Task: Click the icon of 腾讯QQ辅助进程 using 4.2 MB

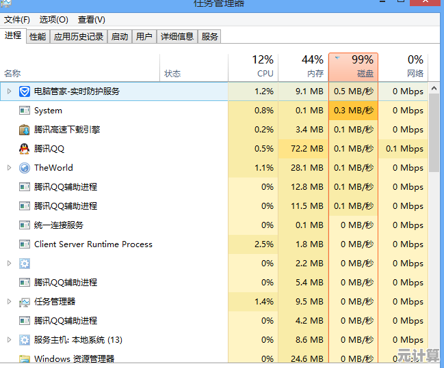Action: pyautogui.click(x=25, y=320)
